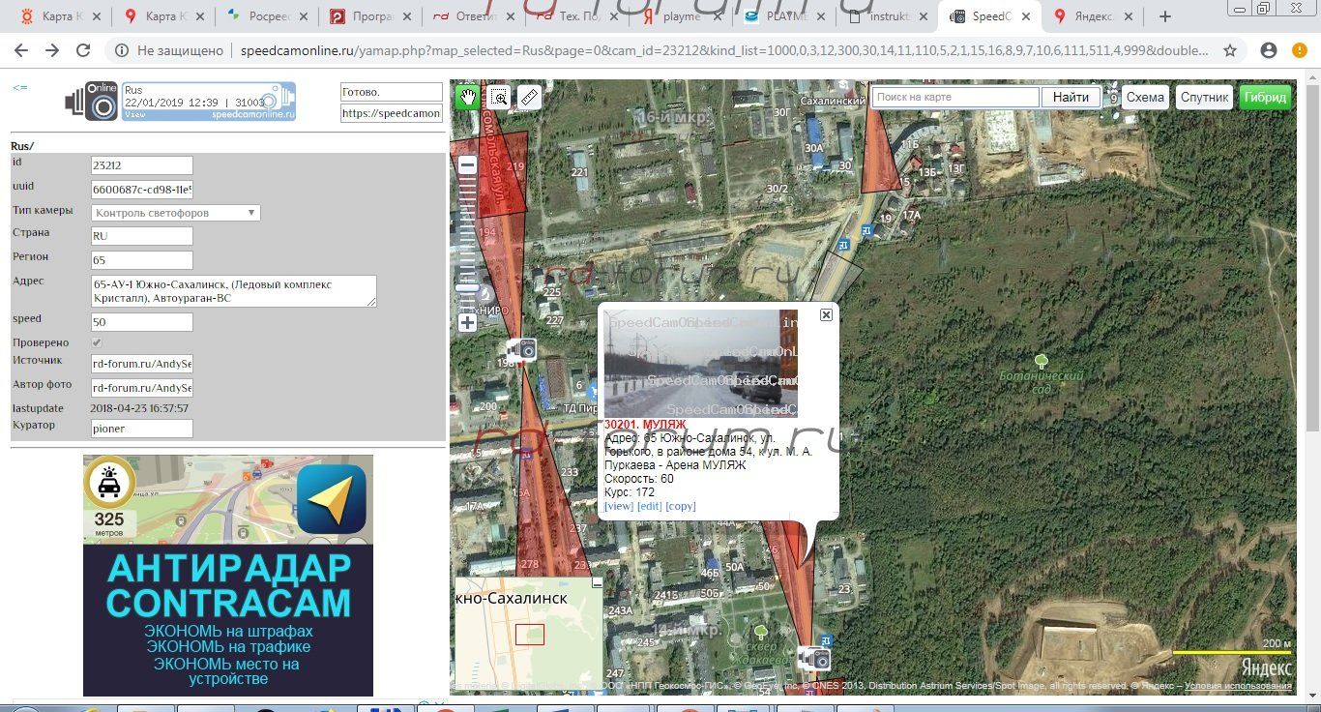Click the Южно-Сахалинск overview minimap
1321x712 pixels.
point(528,636)
